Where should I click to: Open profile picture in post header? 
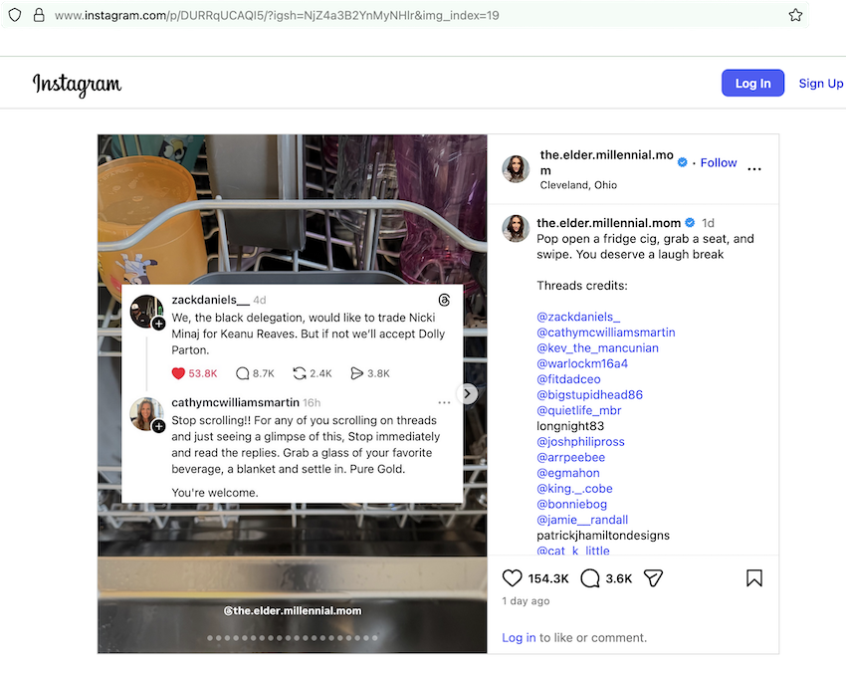516,168
